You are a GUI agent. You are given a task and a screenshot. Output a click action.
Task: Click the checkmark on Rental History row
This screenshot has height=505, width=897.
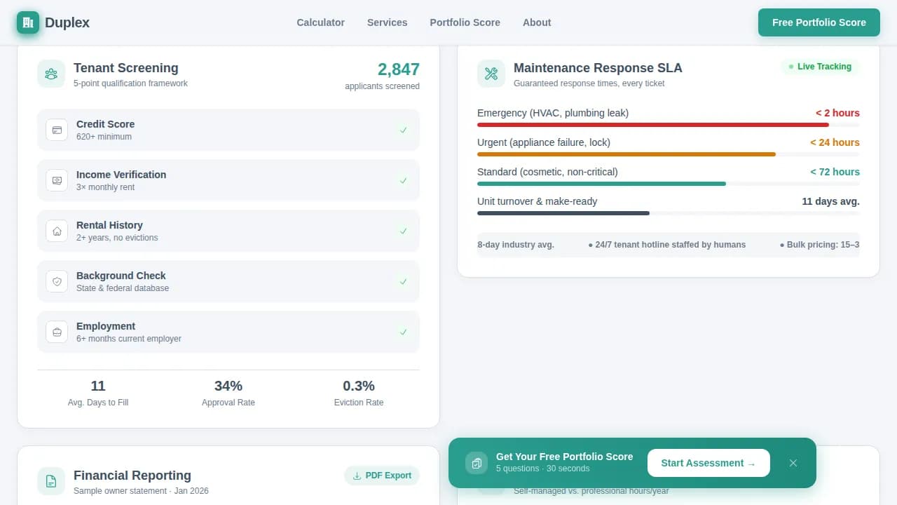point(403,231)
